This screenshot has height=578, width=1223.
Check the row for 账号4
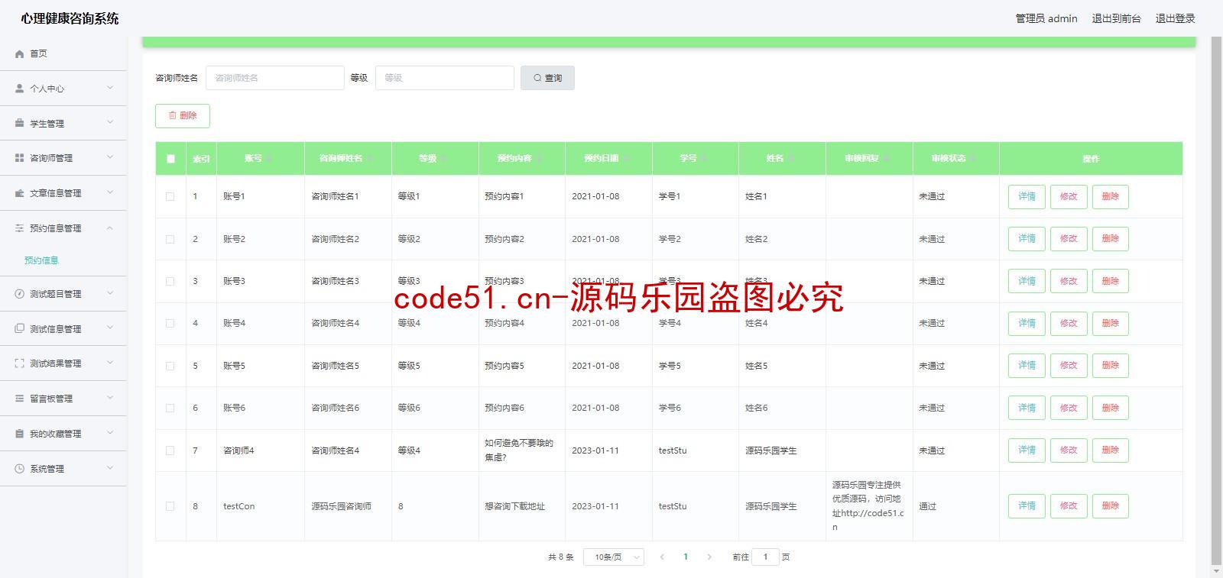[x=170, y=324]
